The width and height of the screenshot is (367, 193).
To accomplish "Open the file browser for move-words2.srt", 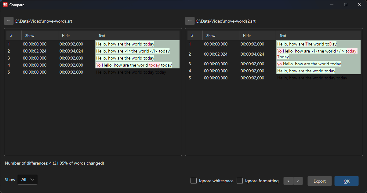I will click(190, 21).
